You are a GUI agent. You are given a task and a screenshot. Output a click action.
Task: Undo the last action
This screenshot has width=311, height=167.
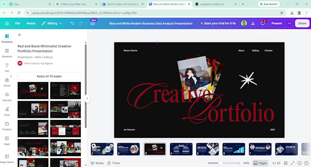tap(72, 23)
